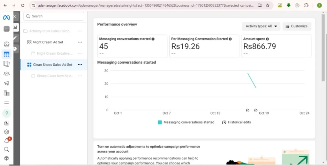Toggle Historical edits in chart legend

click(x=236, y=122)
